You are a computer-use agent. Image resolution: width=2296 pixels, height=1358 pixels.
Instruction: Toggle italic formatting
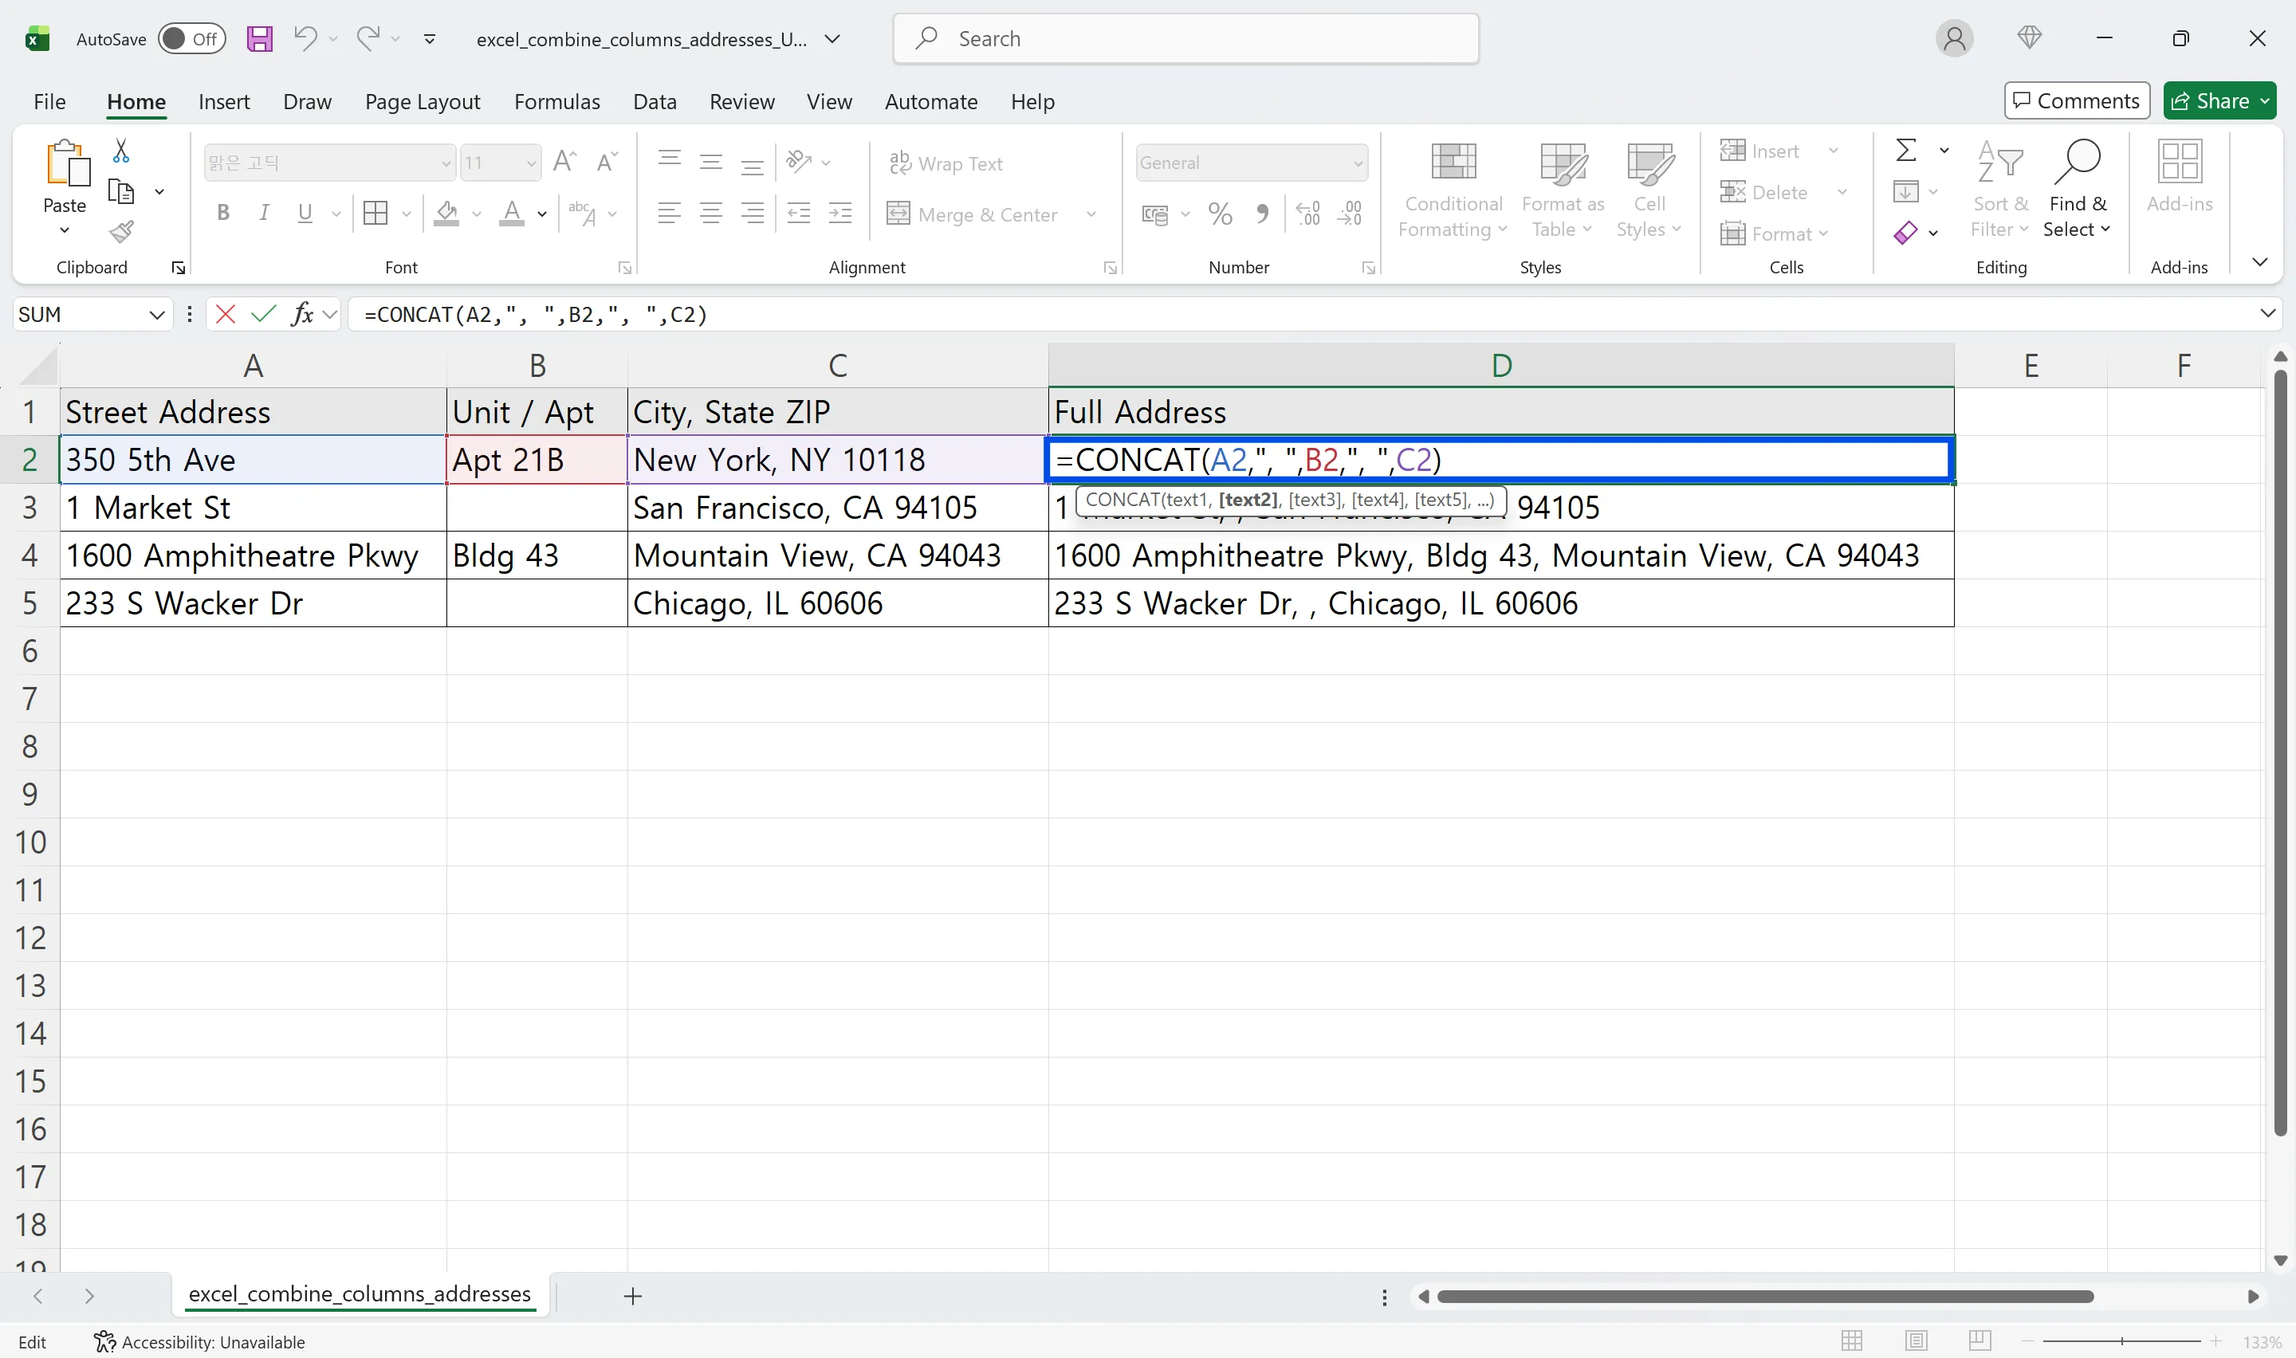[x=264, y=214]
